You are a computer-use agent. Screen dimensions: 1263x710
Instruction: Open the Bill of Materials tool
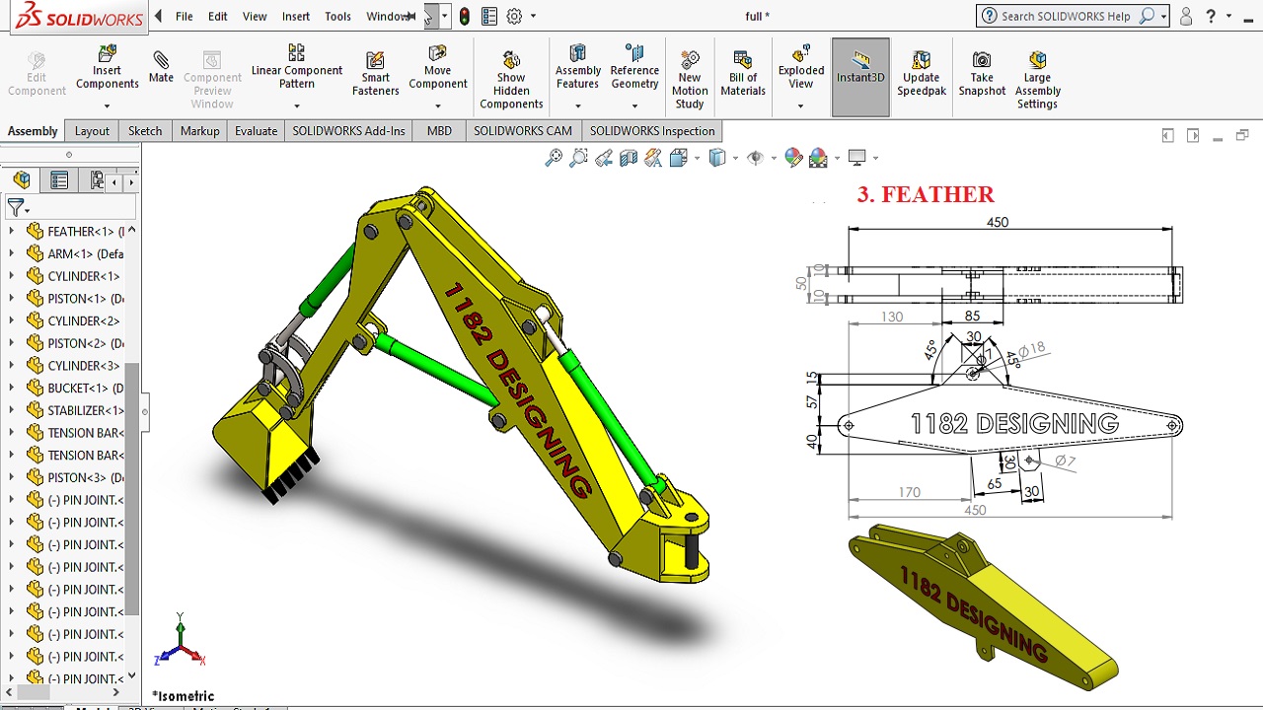coord(743,74)
